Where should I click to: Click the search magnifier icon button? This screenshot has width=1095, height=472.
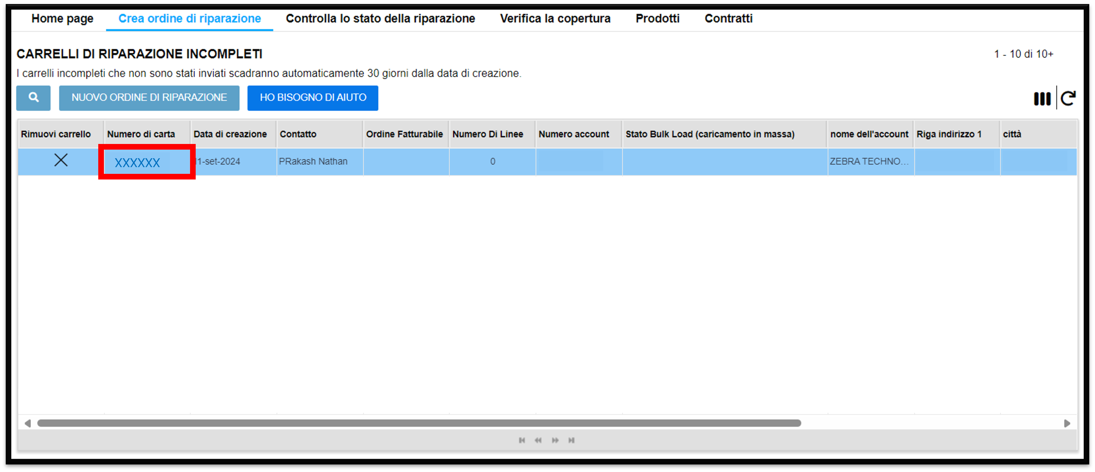point(33,98)
